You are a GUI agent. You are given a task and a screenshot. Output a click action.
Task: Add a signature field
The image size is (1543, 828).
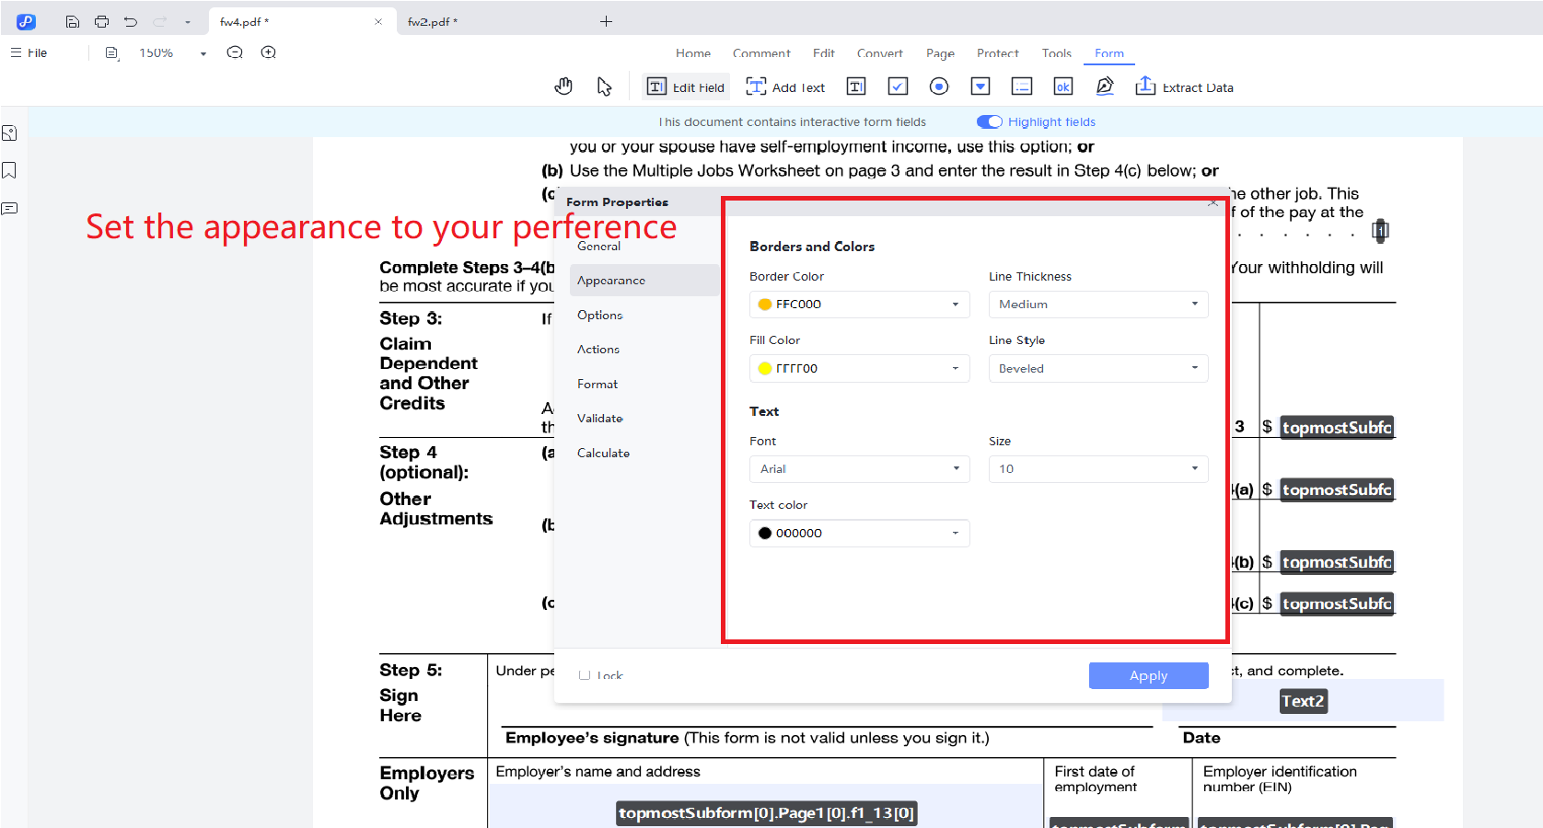click(1105, 86)
